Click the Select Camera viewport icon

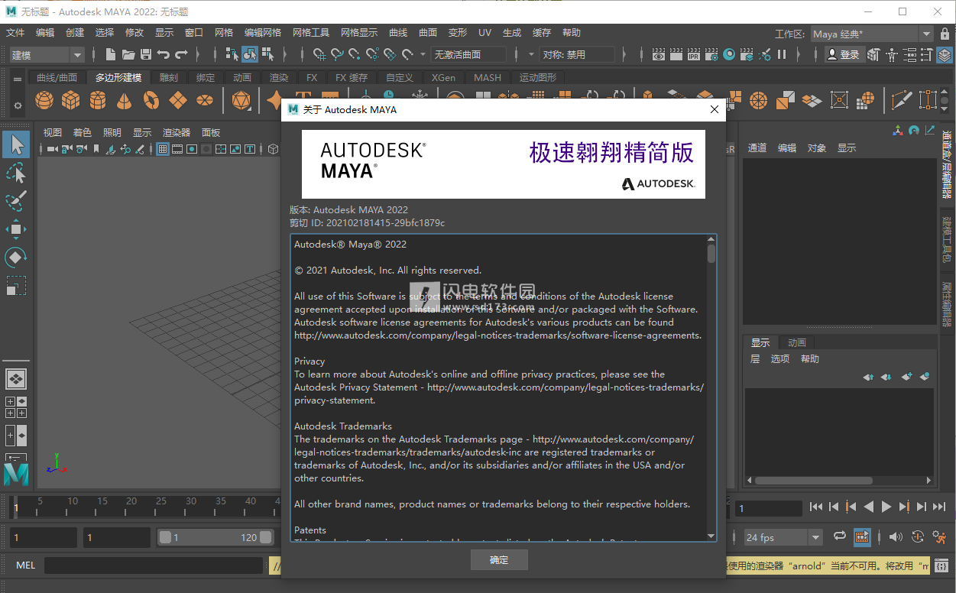[53, 149]
